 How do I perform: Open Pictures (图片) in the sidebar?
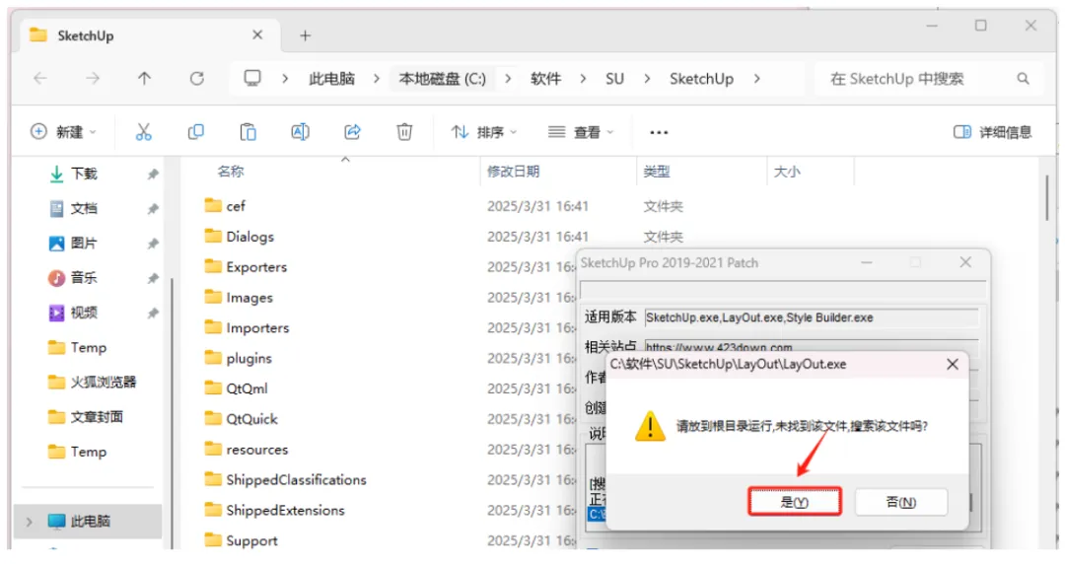[84, 244]
